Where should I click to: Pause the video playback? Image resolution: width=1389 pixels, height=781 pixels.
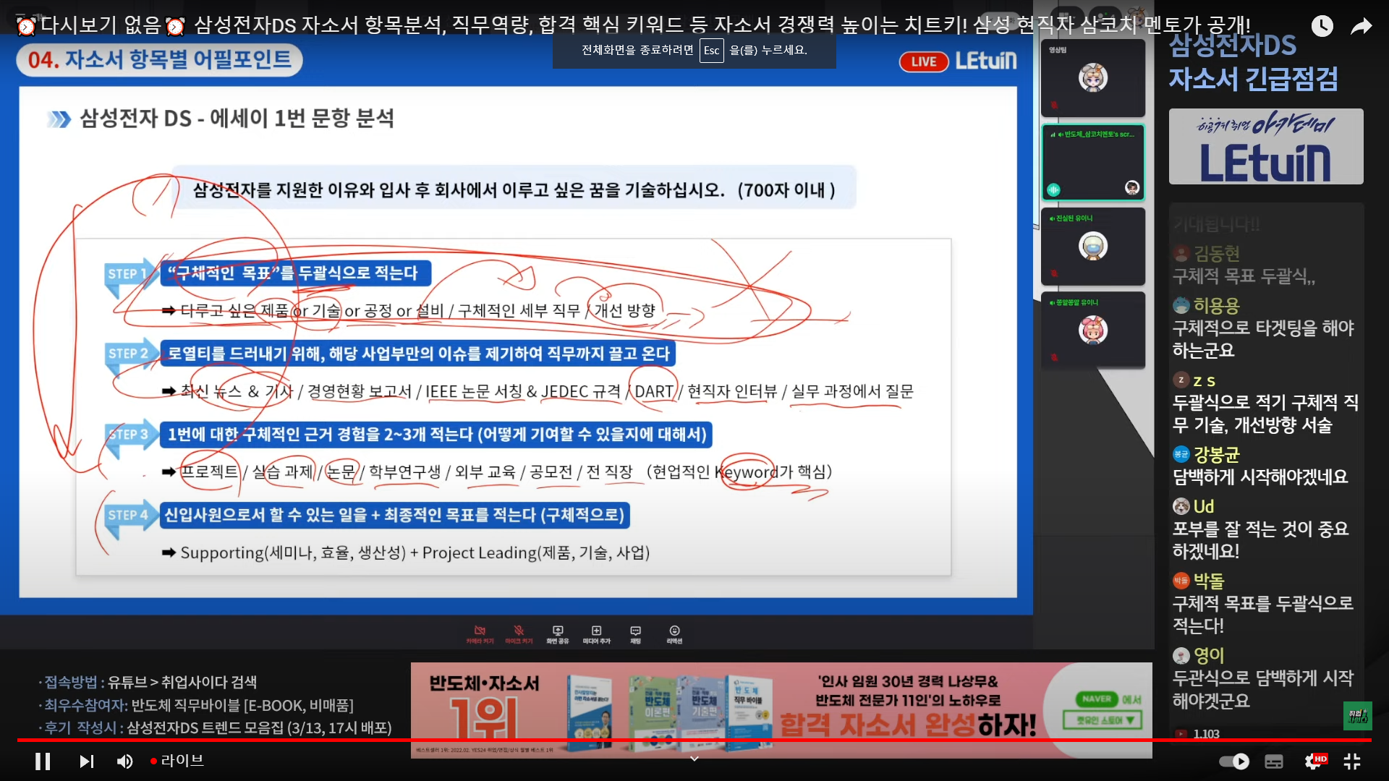tap(43, 761)
